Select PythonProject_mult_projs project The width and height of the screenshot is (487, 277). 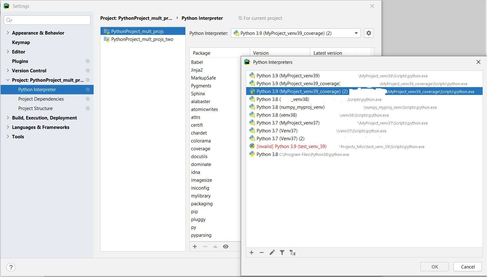pyautogui.click(x=143, y=31)
